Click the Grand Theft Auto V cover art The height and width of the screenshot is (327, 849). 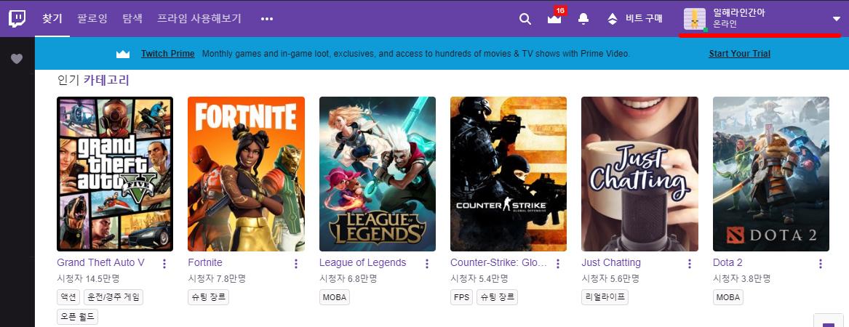point(115,174)
